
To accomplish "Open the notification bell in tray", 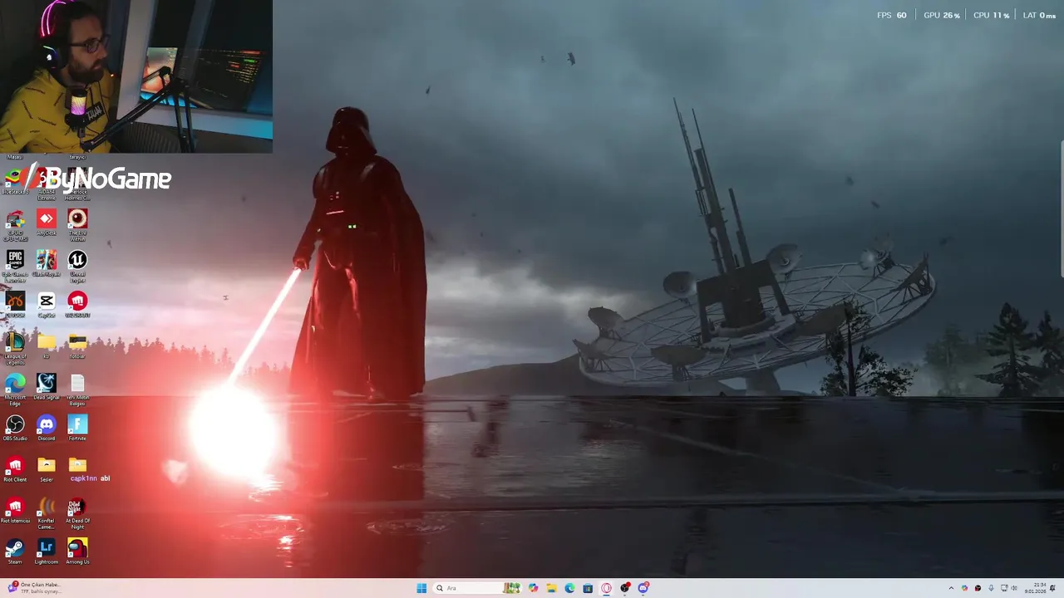I will (1052, 588).
